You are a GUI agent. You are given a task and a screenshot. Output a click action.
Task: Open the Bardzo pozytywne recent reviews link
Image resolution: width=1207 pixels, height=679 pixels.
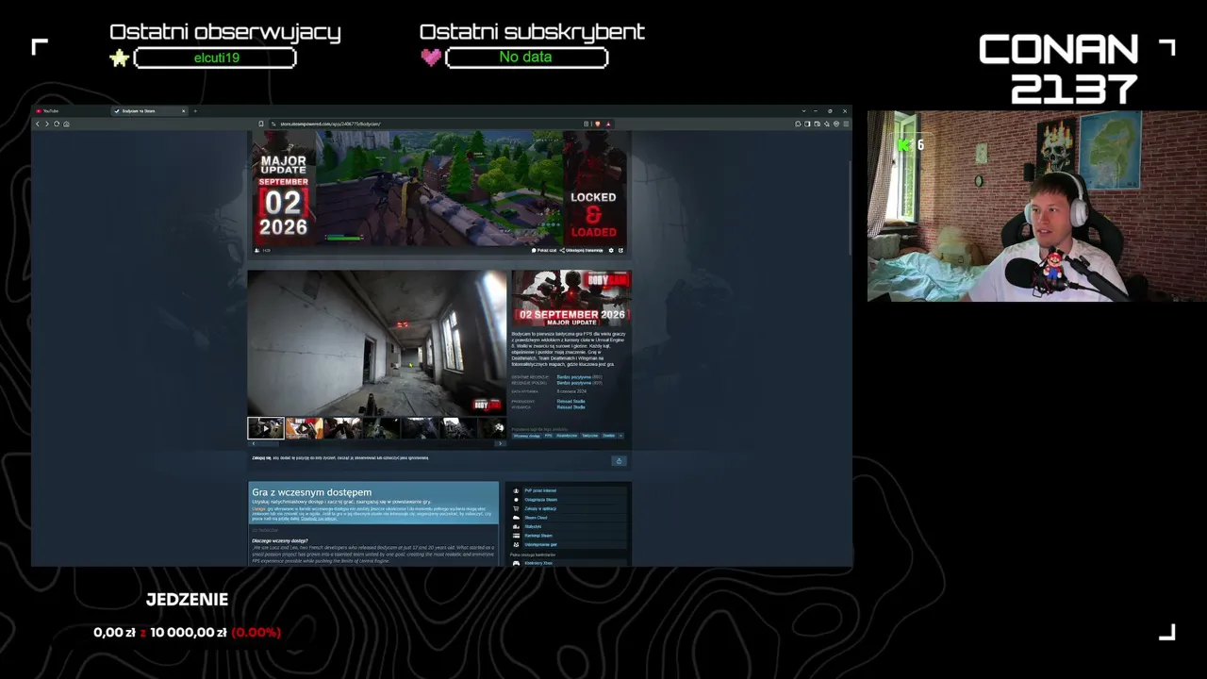click(574, 377)
